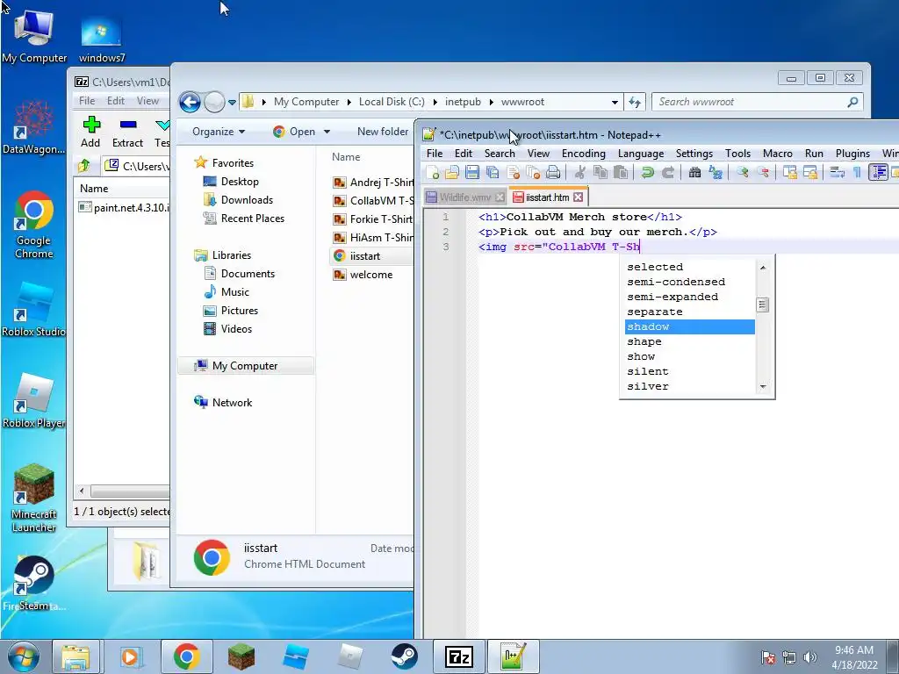Click Explorer Forward navigation button

pos(214,102)
